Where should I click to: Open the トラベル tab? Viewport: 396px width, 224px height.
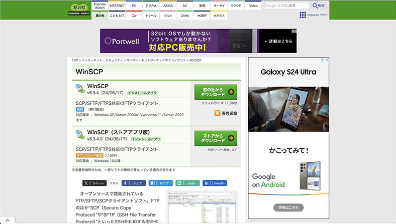151,16
